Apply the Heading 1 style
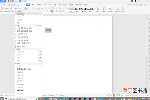The height and width of the screenshot is (100, 150). pyautogui.click(x=77, y=10)
